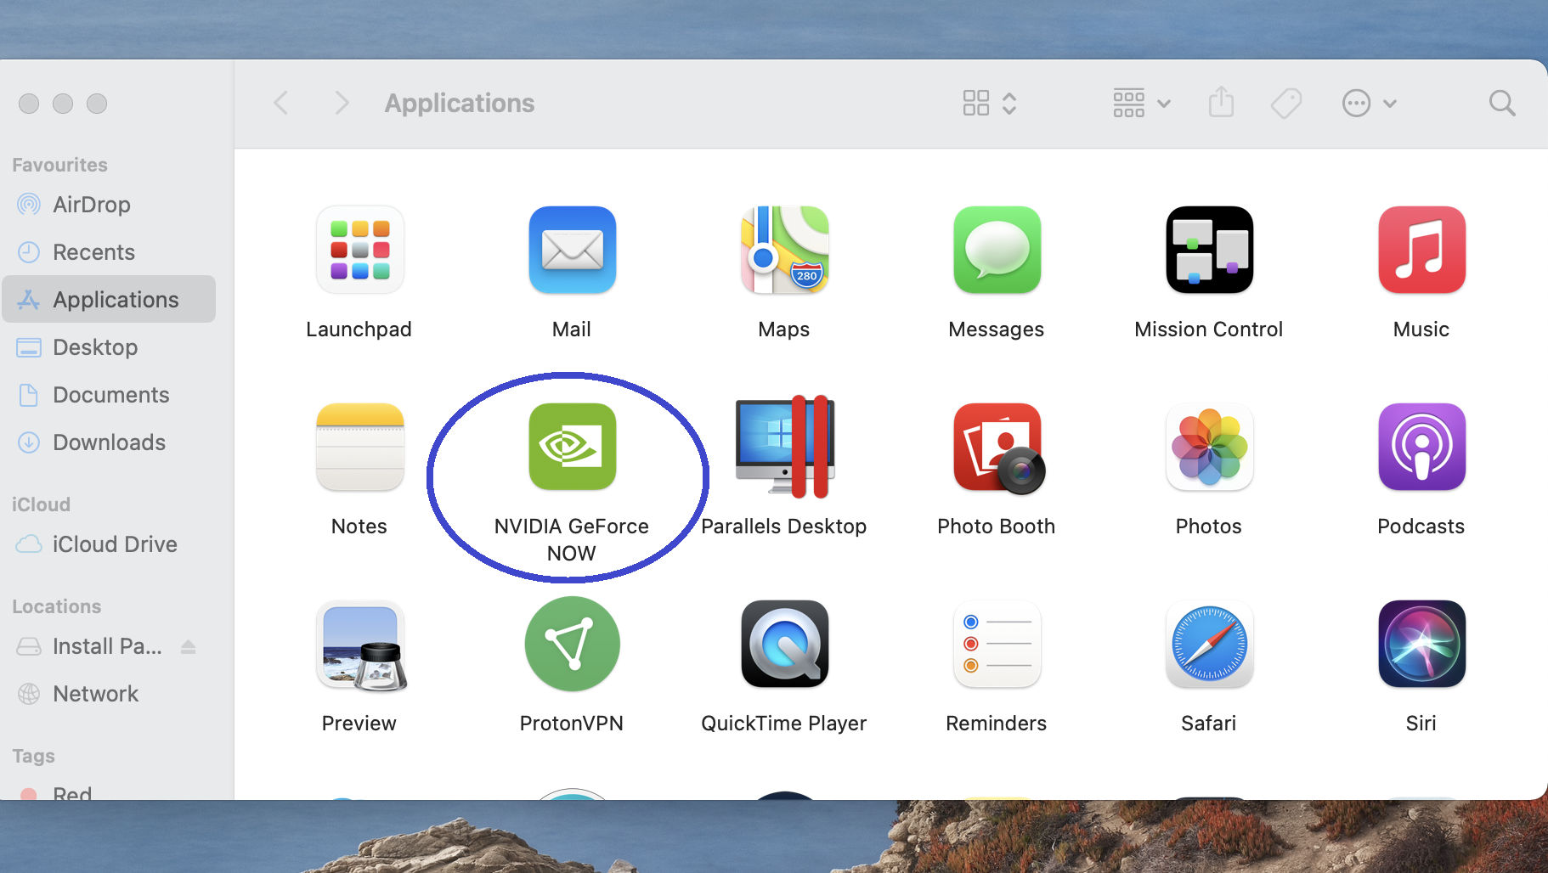The image size is (1548, 873).
Task: Select the NVIDIA GeForce NOW icon
Action: (572, 447)
